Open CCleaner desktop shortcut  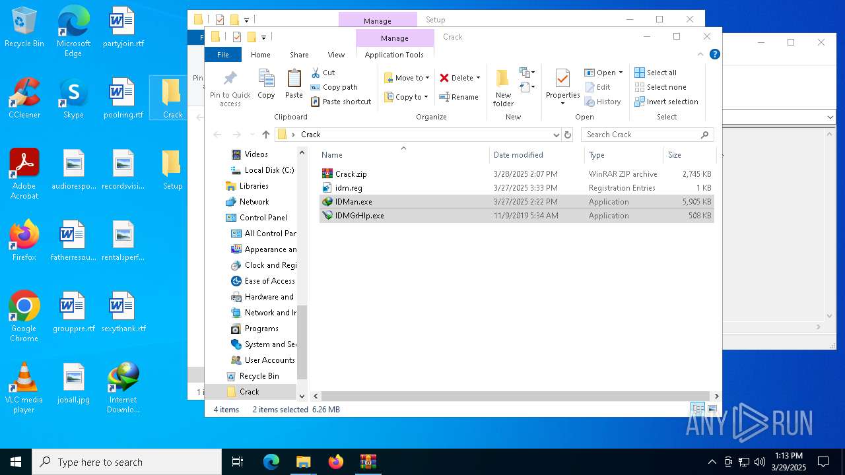pos(24,98)
